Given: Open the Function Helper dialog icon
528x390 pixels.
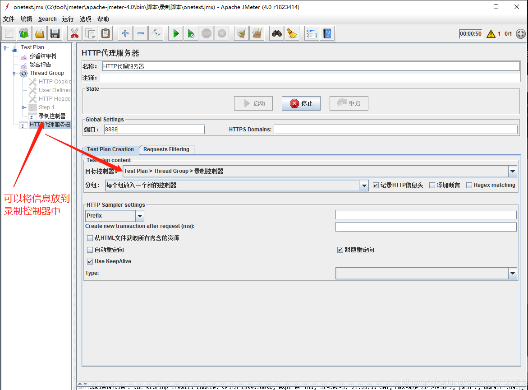Looking at the screenshot, I should point(312,33).
